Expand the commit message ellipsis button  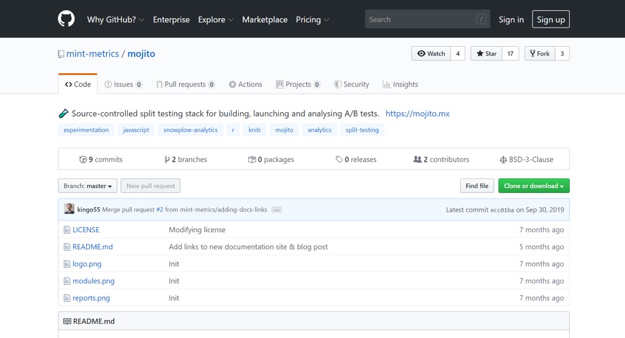pyautogui.click(x=276, y=210)
